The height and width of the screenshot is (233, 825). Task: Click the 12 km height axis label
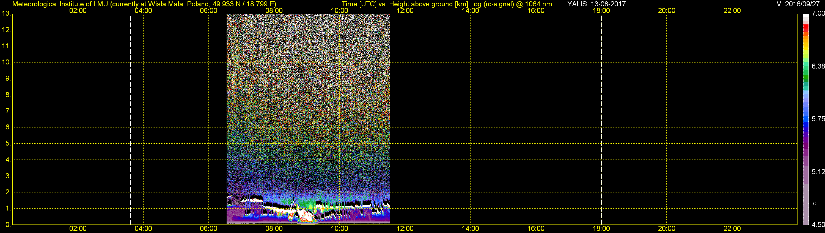6,30
